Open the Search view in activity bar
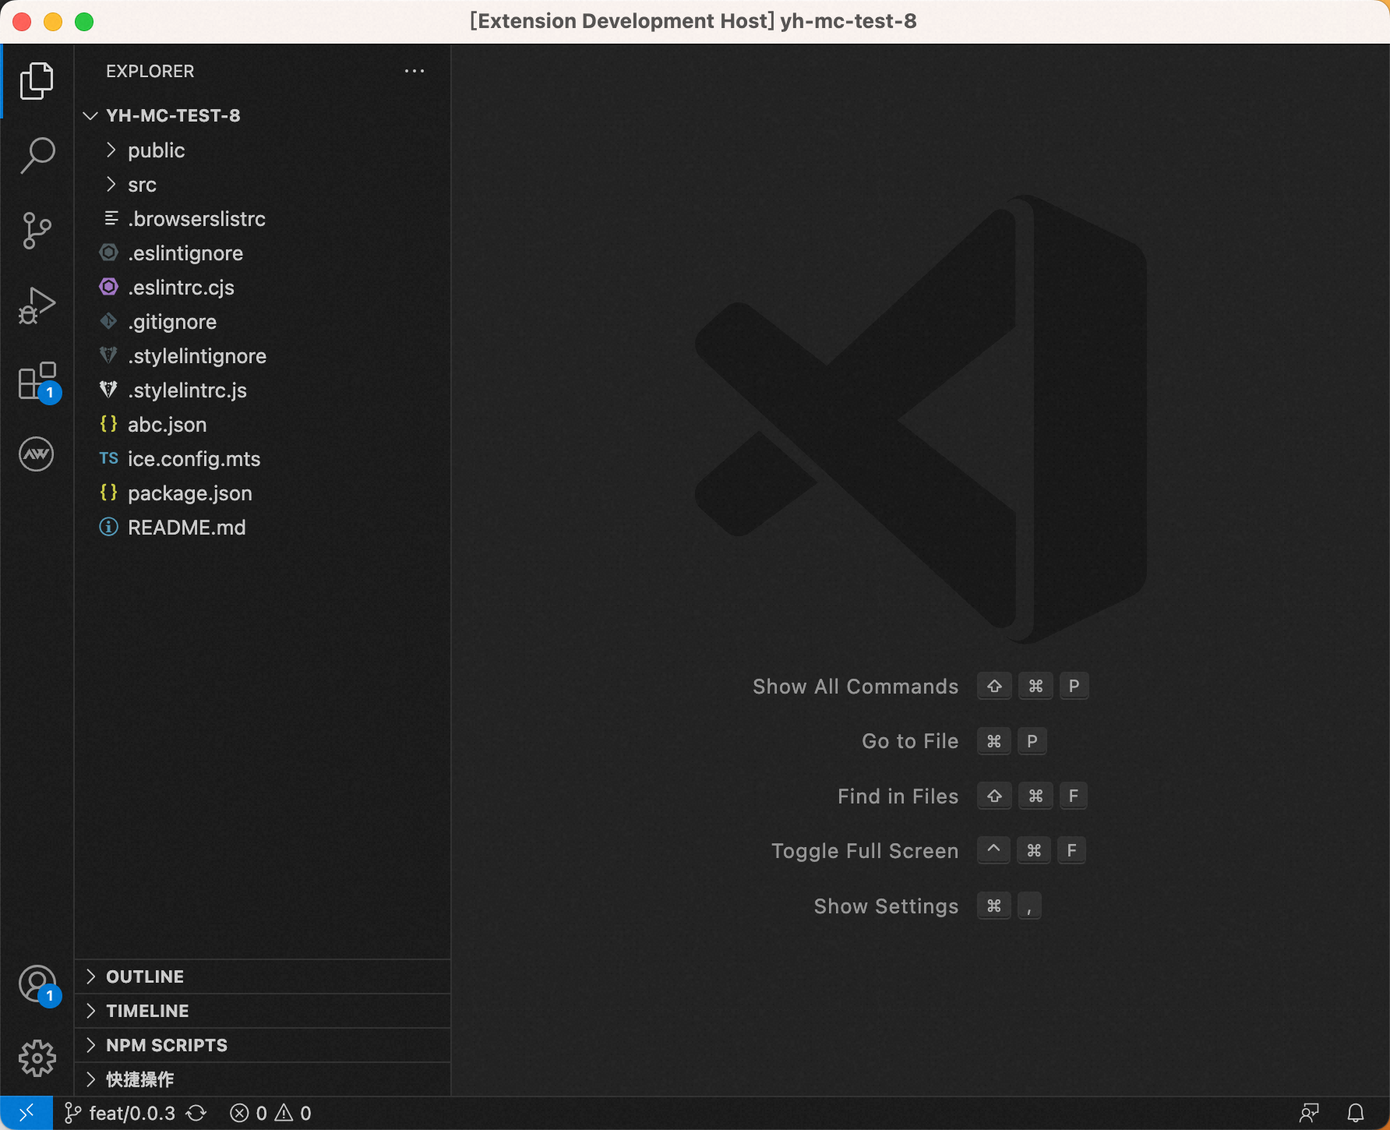Image resolution: width=1390 pixels, height=1130 pixels. (37, 155)
